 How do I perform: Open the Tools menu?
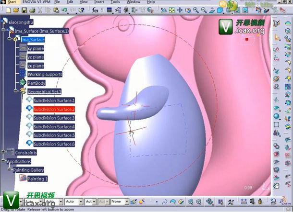[115, 2]
